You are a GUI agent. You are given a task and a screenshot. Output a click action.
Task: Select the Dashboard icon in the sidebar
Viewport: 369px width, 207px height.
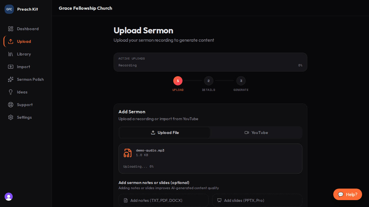coord(11,29)
